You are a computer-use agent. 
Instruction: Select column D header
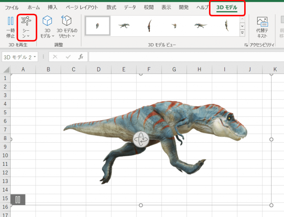[99, 69]
